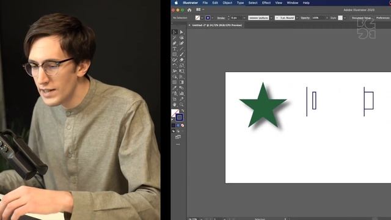The image size is (391, 220).
Task: Select the Scale tool
Action: 181,65
